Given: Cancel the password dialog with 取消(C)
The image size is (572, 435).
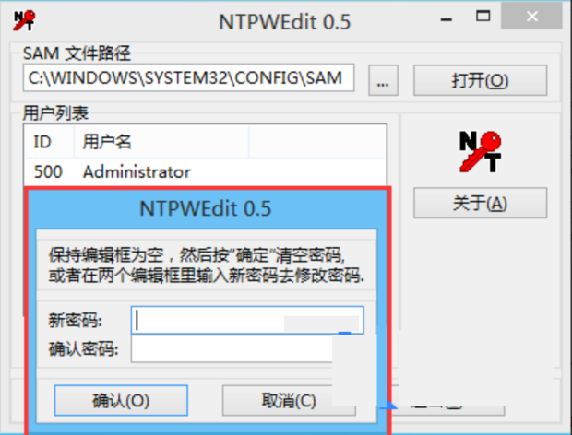Looking at the screenshot, I should point(289,400).
